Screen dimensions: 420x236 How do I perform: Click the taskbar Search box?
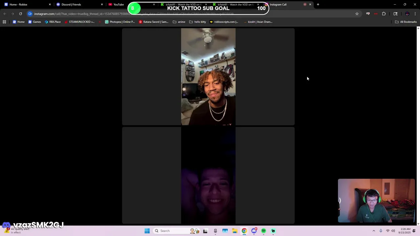[x=177, y=231]
